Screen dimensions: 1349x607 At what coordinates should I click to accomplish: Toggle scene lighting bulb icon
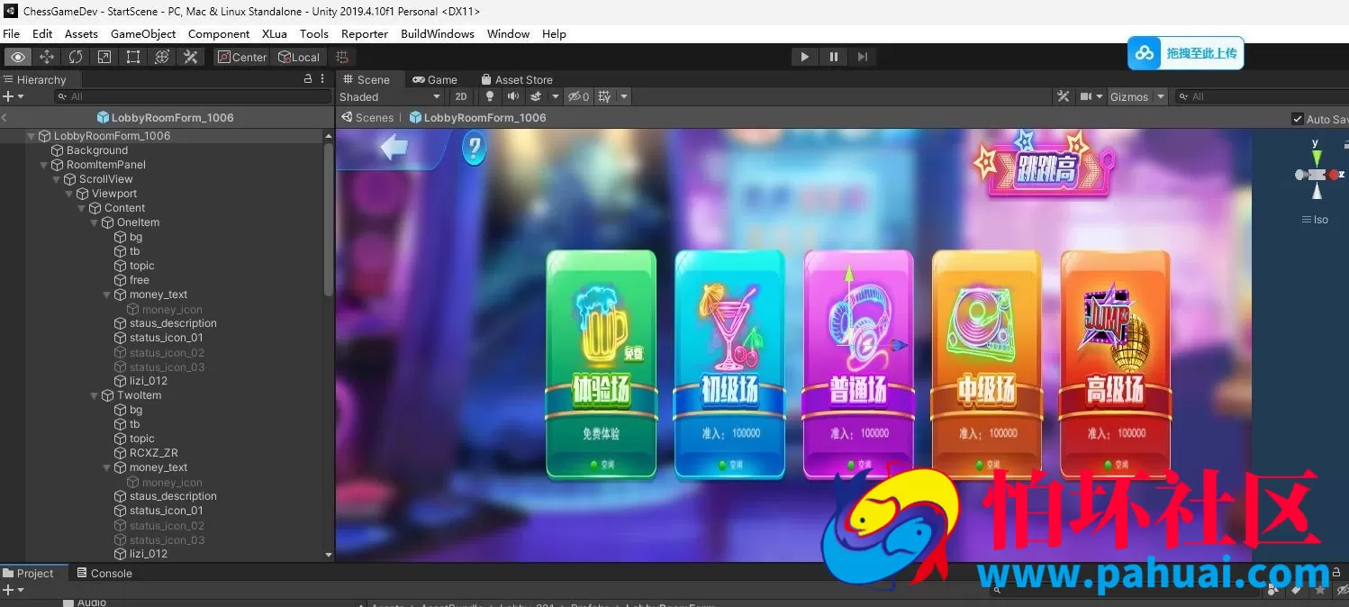490,96
